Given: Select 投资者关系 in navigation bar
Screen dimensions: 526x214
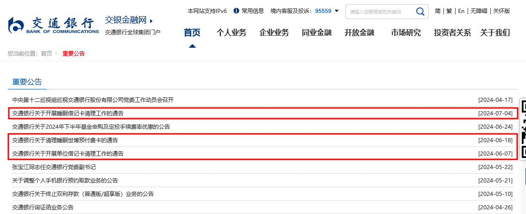Looking at the screenshot, I should [452, 32].
